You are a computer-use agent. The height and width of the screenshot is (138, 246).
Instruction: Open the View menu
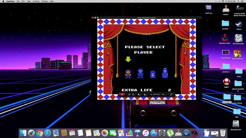tap(28, 1)
